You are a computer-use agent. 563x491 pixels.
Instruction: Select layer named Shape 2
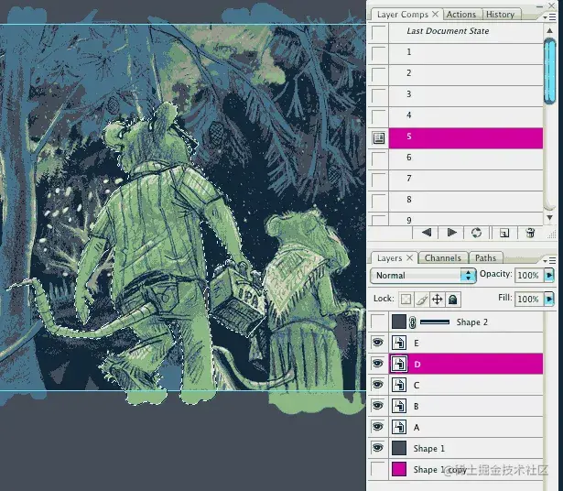point(471,322)
